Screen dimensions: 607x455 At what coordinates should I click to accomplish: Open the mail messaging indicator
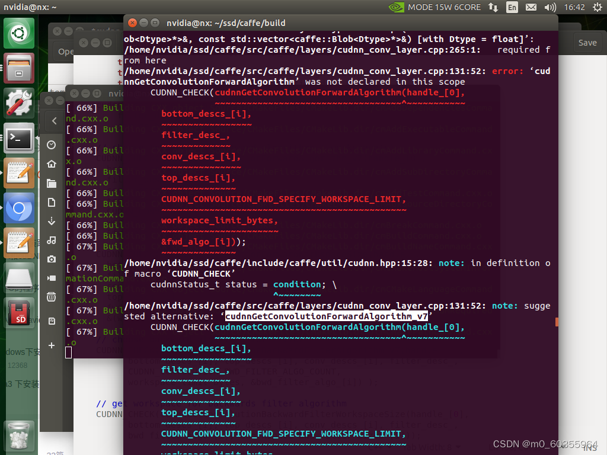(531, 7)
